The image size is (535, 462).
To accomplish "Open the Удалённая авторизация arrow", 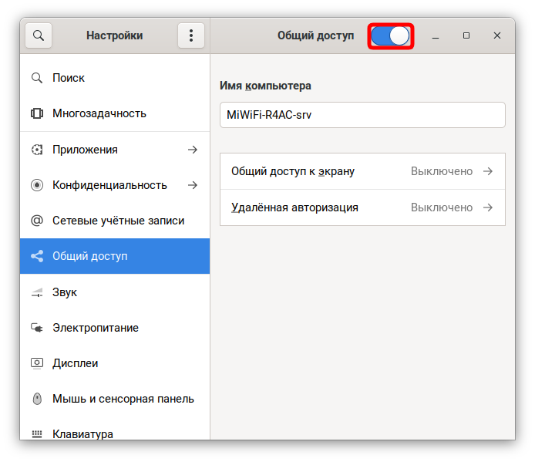I will coord(487,207).
